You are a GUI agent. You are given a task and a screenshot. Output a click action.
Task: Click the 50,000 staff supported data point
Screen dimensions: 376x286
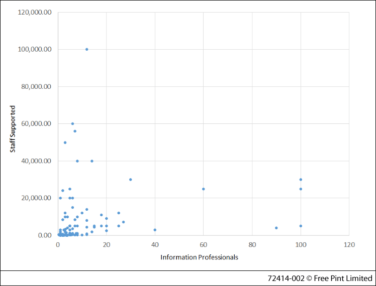65,142
